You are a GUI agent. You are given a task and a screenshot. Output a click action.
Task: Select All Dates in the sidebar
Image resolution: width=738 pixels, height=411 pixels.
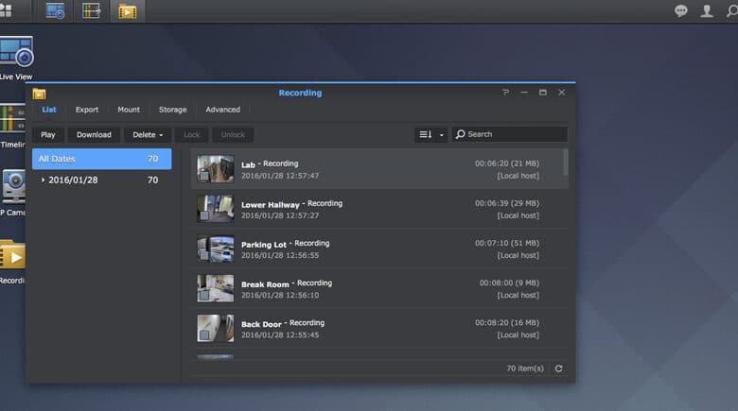[101, 159]
